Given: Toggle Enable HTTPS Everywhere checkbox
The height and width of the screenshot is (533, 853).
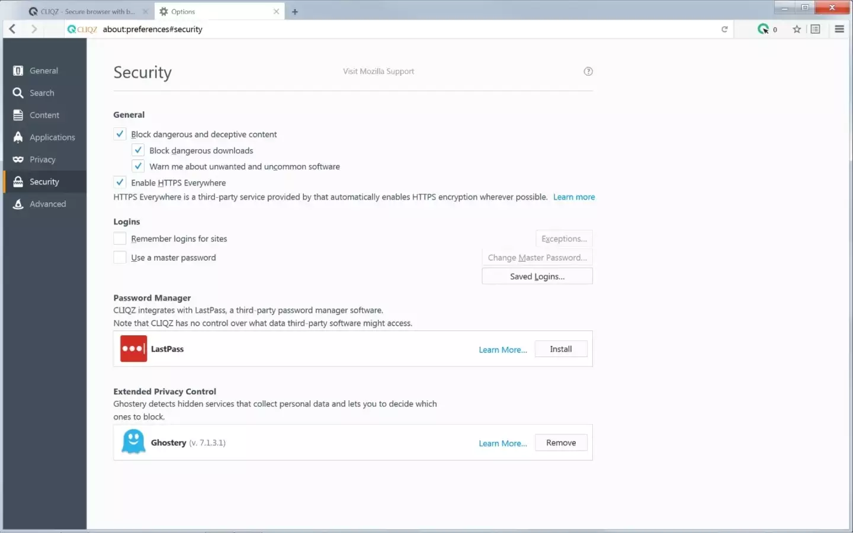Looking at the screenshot, I should click(120, 182).
